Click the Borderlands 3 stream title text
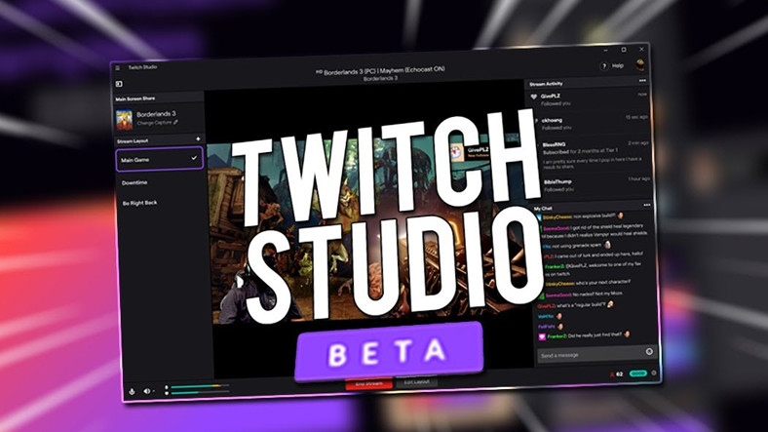 tap(384, 70)
